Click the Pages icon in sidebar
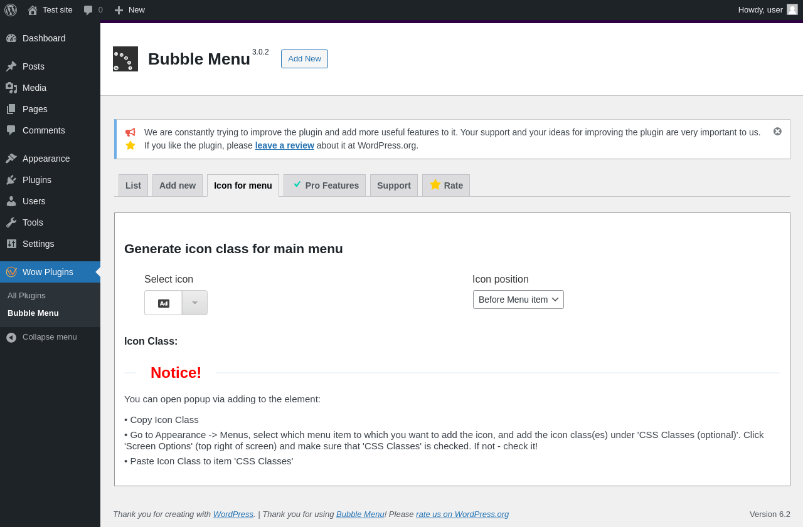Screen dimensions: 803x527 point(11,109)
